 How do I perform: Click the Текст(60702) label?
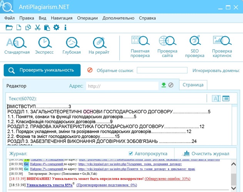pos(23,99)
